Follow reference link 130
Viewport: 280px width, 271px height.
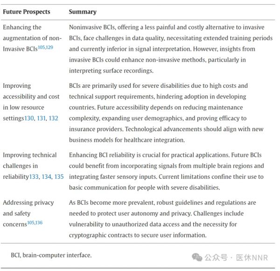click(x=29, y=118)
